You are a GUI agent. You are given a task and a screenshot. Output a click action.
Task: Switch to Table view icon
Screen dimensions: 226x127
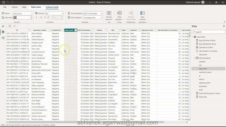(3, 32)
